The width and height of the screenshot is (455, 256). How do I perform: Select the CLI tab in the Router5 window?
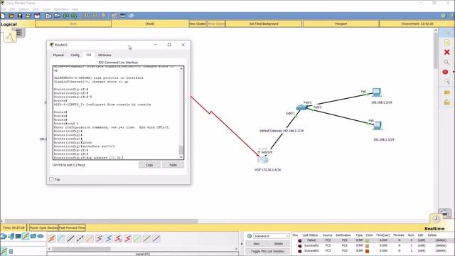(x=89, y=55)
